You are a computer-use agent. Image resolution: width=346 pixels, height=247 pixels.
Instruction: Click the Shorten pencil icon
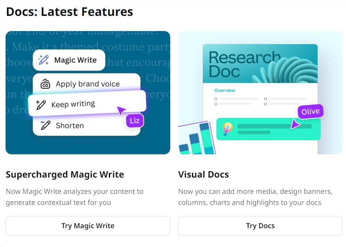click(x=45, y=126)
